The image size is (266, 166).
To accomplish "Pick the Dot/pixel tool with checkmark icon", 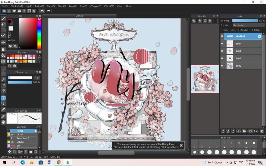I will [x=3, y=36].
